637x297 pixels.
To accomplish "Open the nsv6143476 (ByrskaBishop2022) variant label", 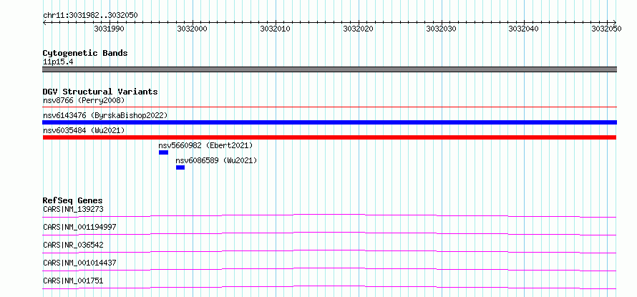I will coord(105,115).
